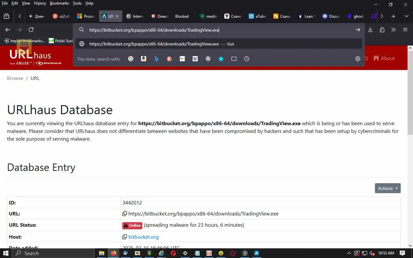Search with Google from the address bar

[131, 59]
